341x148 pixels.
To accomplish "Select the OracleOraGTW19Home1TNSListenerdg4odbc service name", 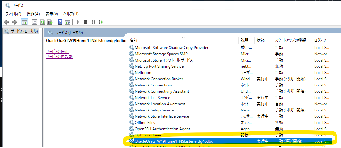I will (174, 141).
